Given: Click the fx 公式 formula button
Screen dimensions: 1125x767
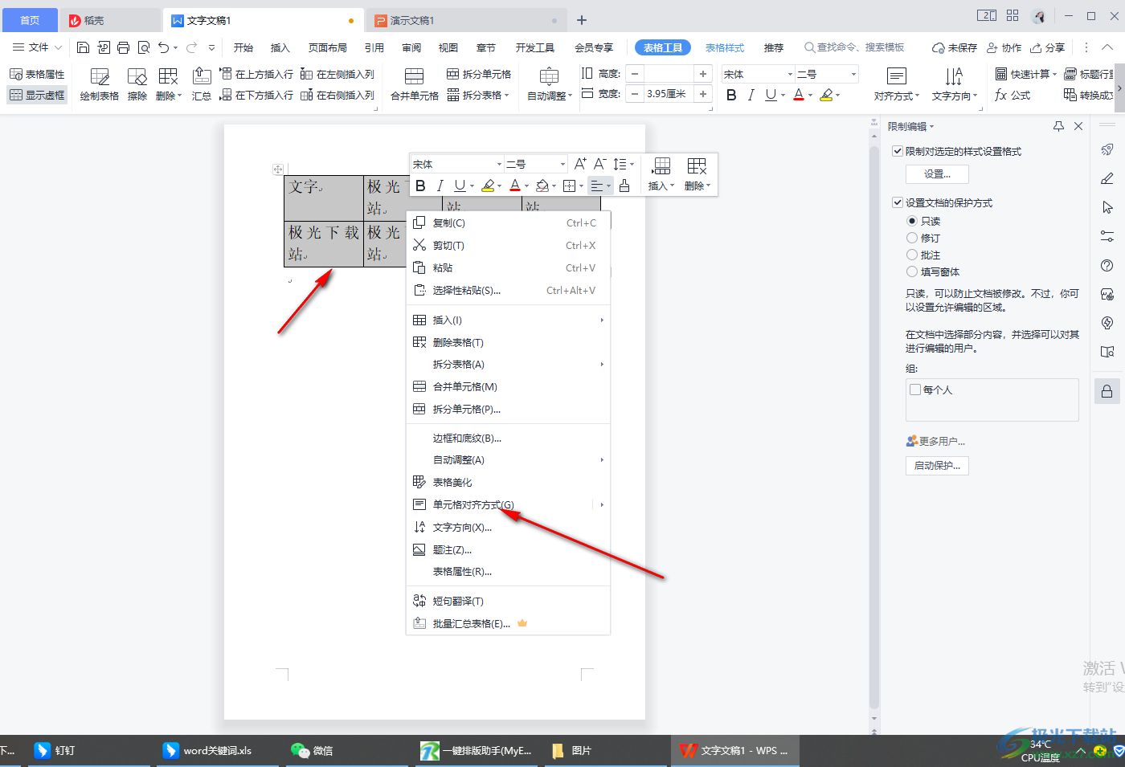Looking at the screenshot, I should [1012, 95].
